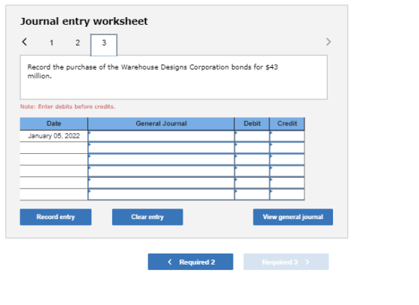Open second row General Journal account dropdown
The image size is (419, 305).
tap(161, 148)
